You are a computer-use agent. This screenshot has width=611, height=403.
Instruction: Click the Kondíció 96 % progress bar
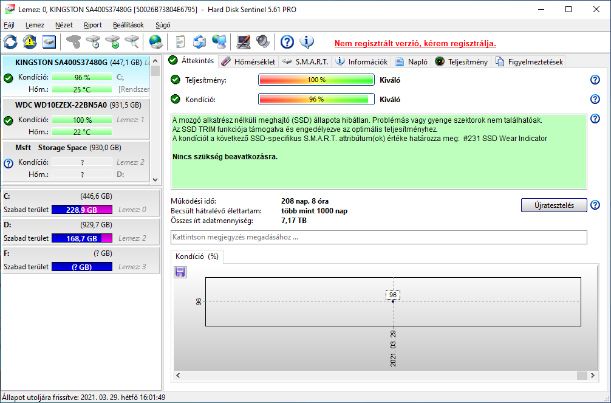tap(316, 99)
